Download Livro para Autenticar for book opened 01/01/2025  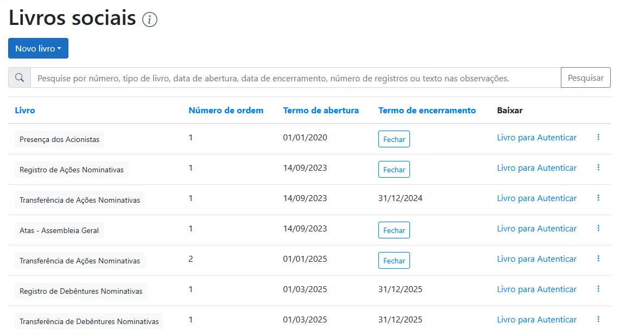[536, 259]
